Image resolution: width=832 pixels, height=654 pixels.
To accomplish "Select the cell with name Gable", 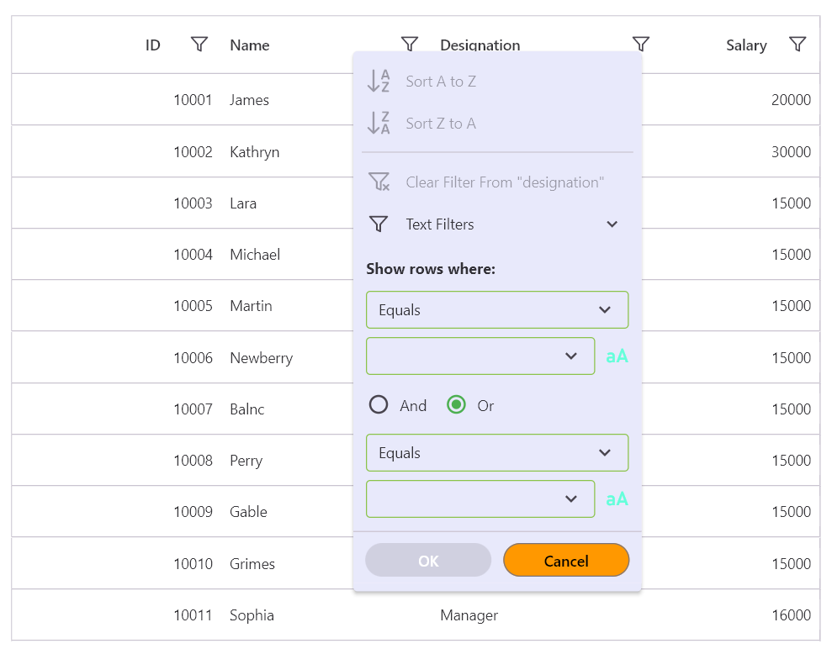I will pos(248,512).
